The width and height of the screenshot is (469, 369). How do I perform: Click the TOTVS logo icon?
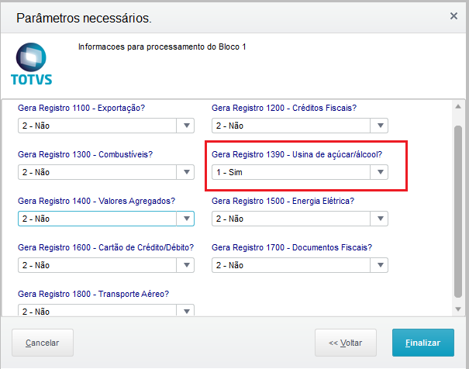click(x=31, y=57)
